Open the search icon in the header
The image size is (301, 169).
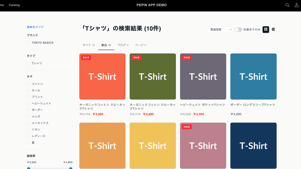[x=287, y=5]
